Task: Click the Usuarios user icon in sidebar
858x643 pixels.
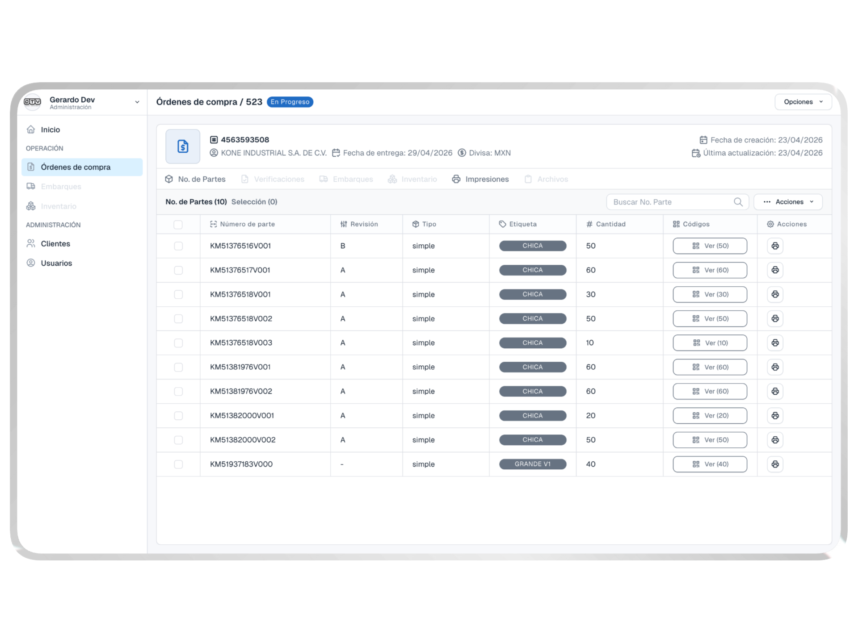Action: [31, 263]
